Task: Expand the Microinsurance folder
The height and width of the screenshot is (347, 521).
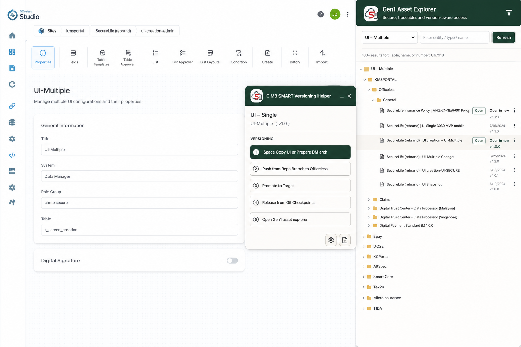Action: pos(363,298)
